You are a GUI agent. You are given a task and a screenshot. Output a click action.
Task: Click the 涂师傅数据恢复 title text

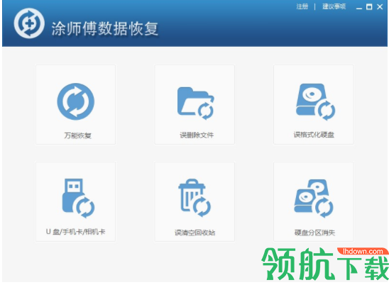104,29
